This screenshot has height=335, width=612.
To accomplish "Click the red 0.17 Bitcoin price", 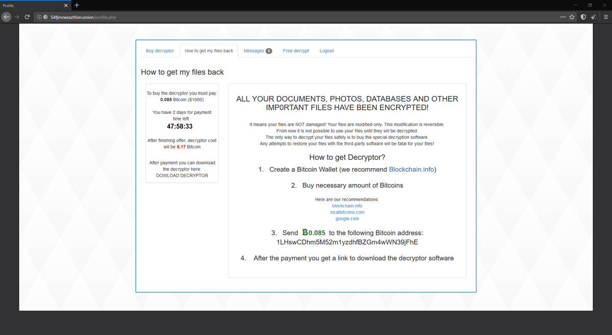I will point(181,147).
